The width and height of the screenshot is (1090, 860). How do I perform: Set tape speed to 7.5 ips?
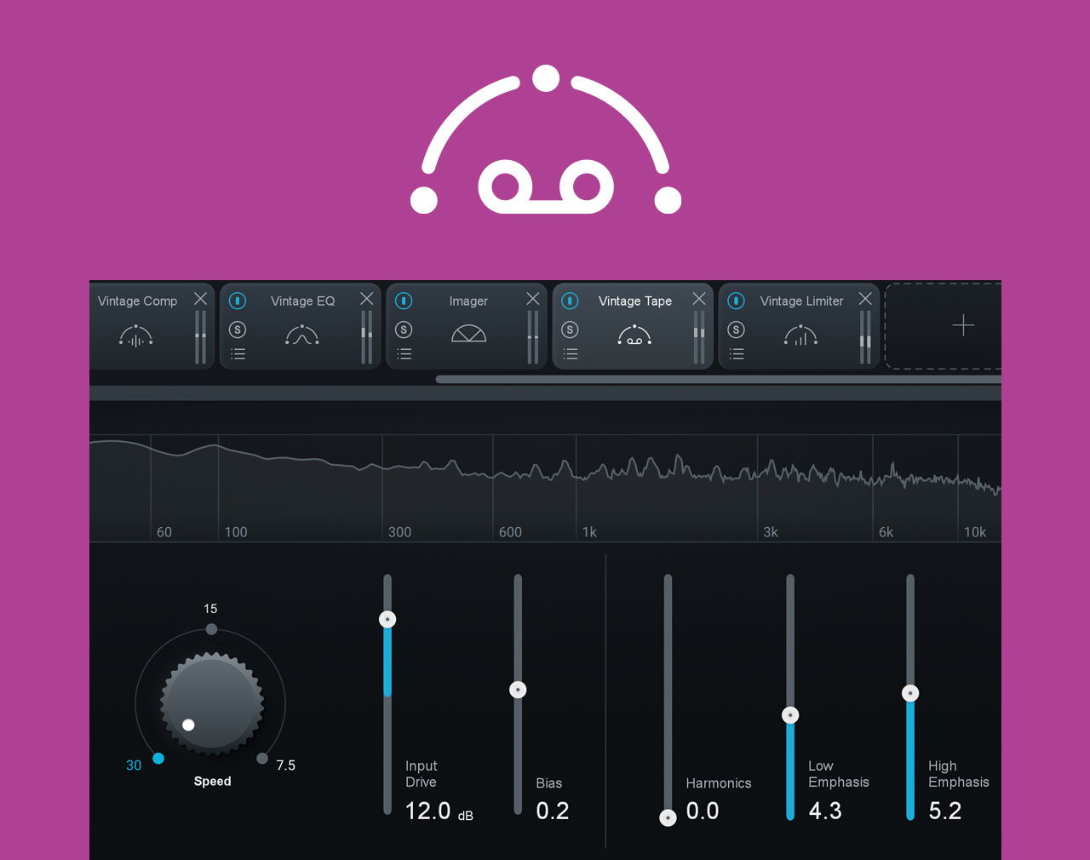pyautogui.click(x=262, y=758)
